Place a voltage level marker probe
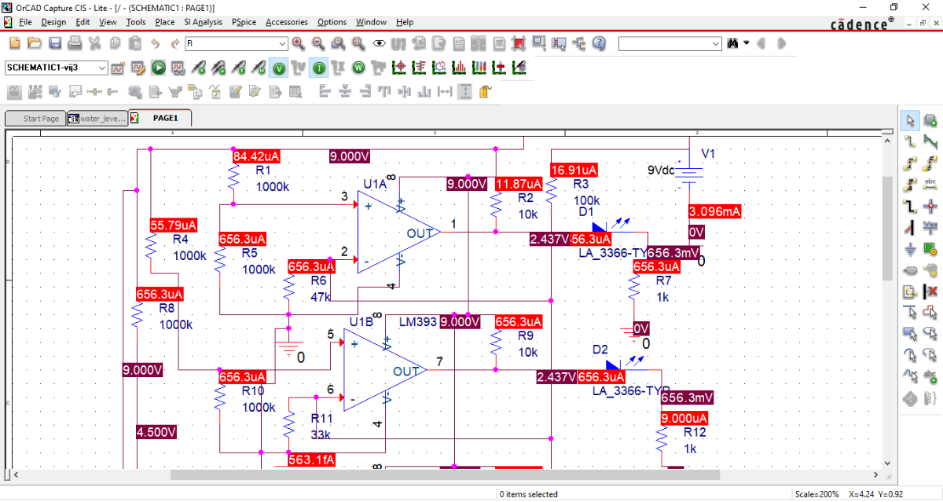Image resolution: width=943 pixels, height=502 pixels. (x=199, y=68)
